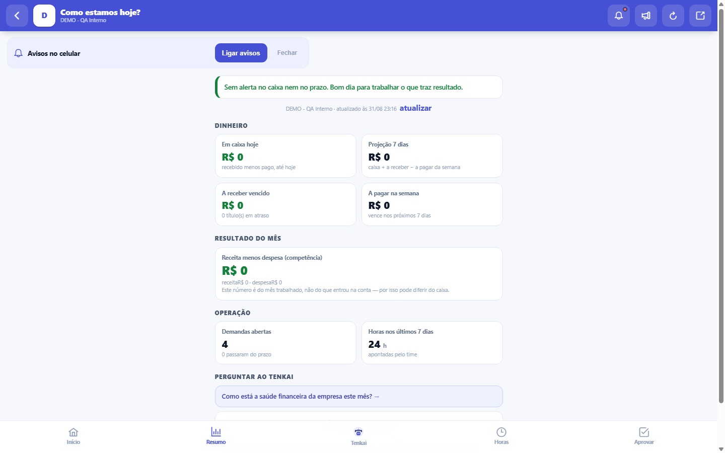
Task: Go to the Início tab
Action: [74, 436]
